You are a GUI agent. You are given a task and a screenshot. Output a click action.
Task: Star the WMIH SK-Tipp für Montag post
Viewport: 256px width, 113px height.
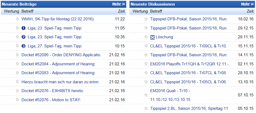point(17,19)
